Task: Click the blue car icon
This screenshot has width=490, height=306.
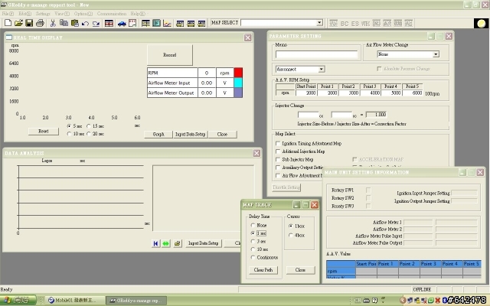Action: (x=122, y=24)
